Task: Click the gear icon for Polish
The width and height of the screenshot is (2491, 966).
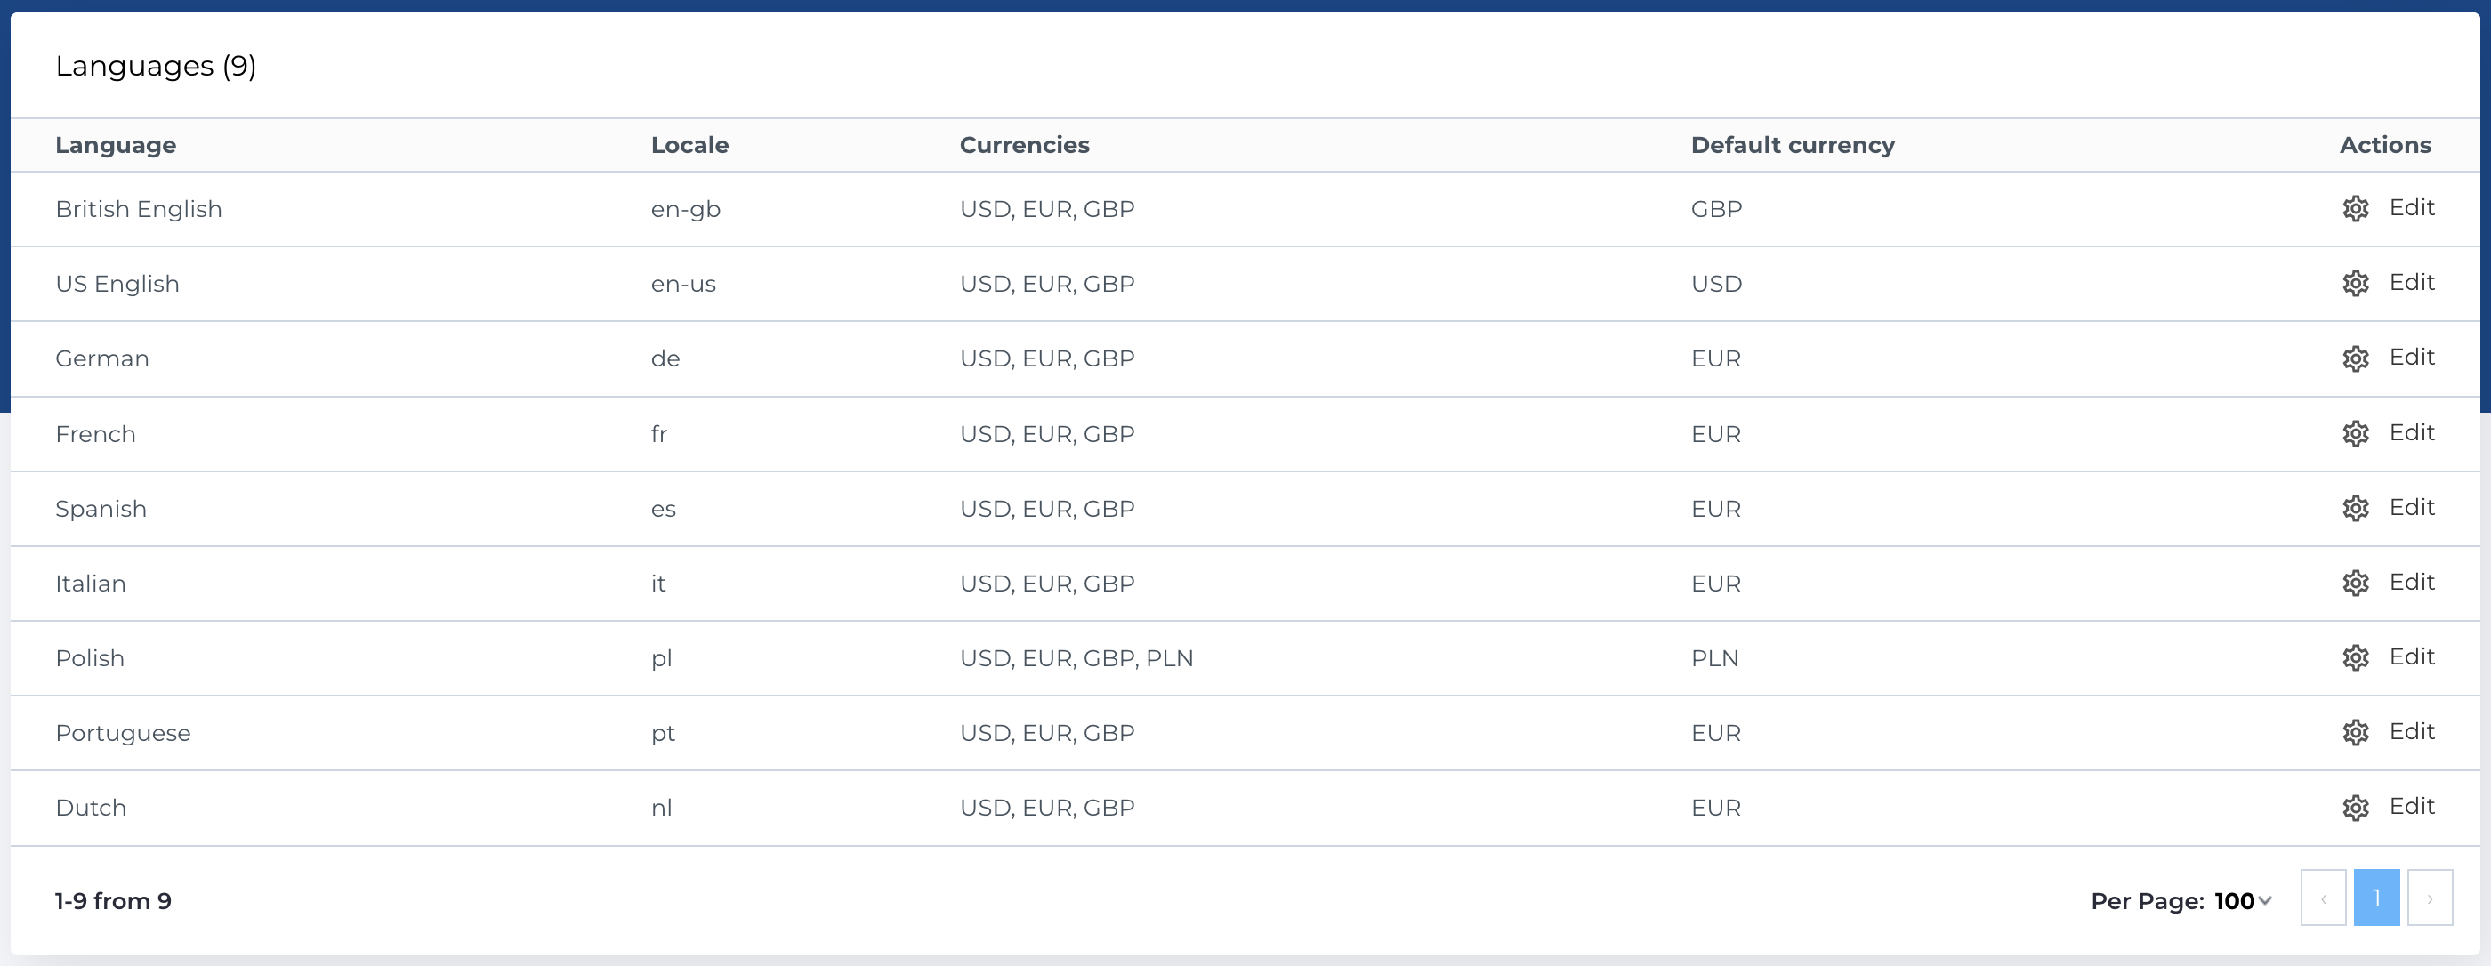Action: [x=2355, y=657]
